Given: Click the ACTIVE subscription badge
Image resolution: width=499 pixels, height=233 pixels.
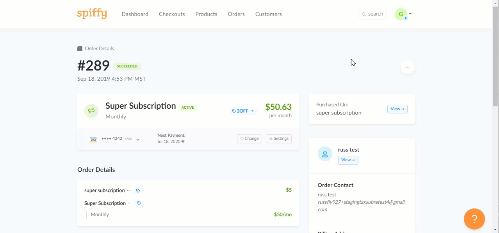Looking at the screenshot, I should (x=187, y=108).
